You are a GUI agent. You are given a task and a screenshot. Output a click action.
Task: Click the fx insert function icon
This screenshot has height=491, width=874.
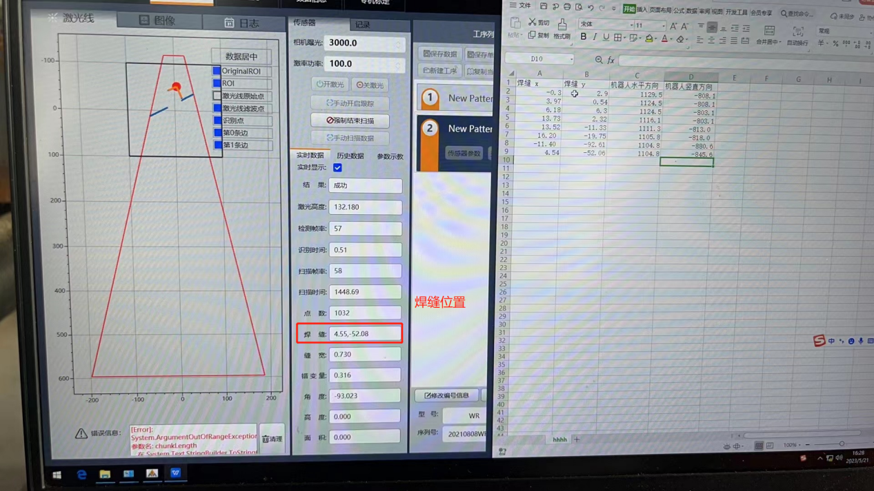click(x=610, y=61)
